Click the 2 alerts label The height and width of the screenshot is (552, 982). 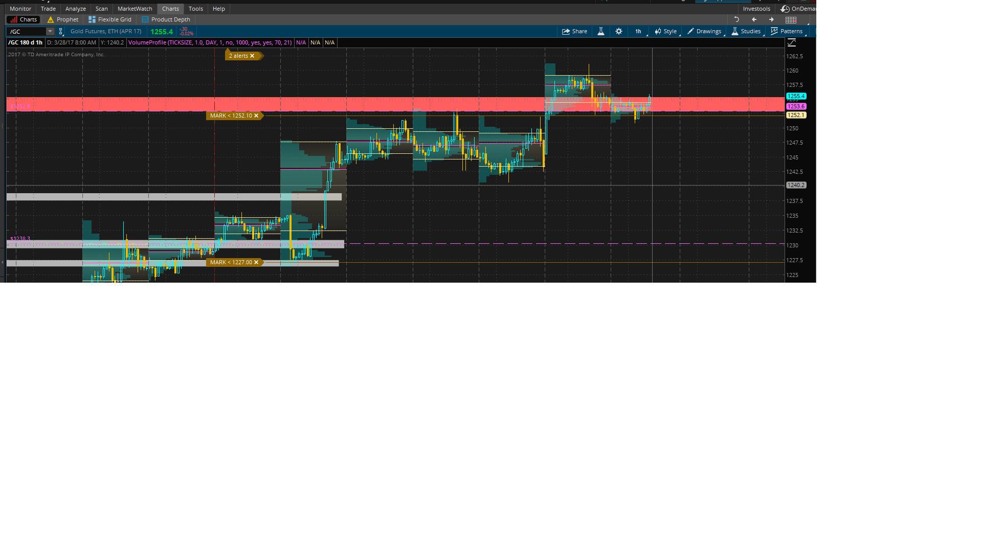point(238,56)
